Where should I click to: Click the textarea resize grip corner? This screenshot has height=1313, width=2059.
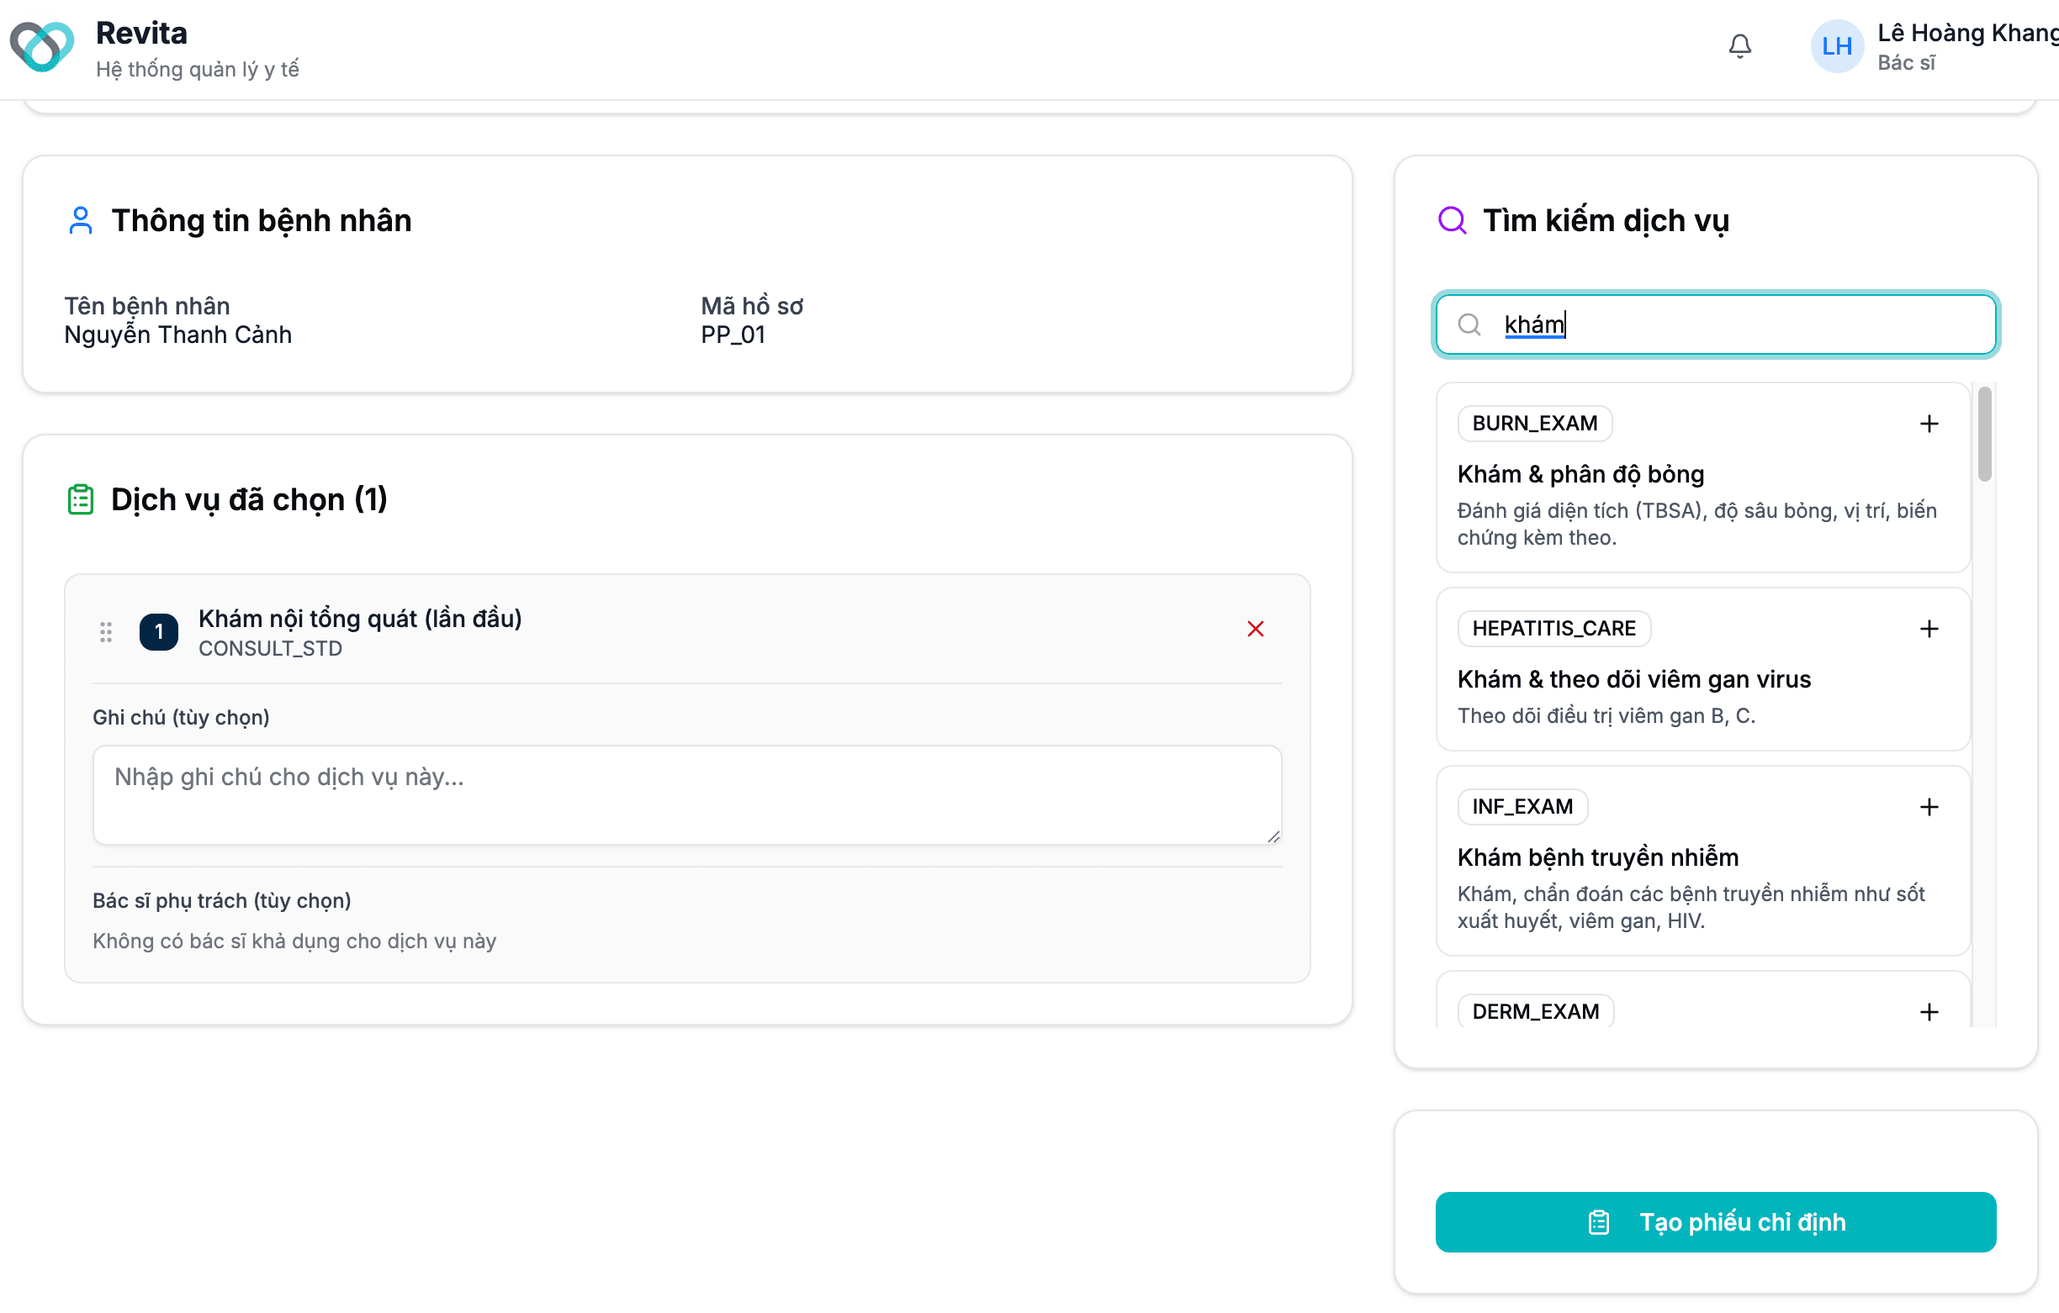[1273, 837]
